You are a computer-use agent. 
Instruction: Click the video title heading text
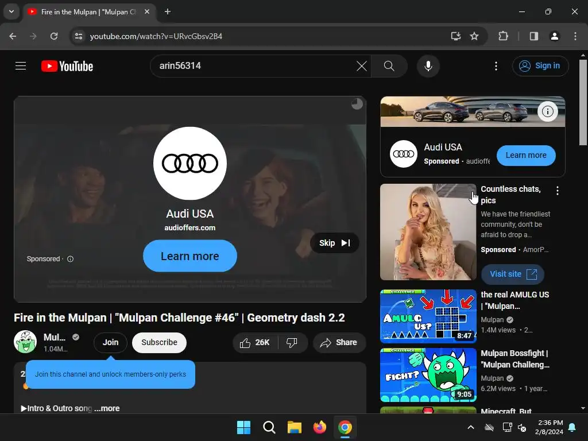click(x=179, y=318)
